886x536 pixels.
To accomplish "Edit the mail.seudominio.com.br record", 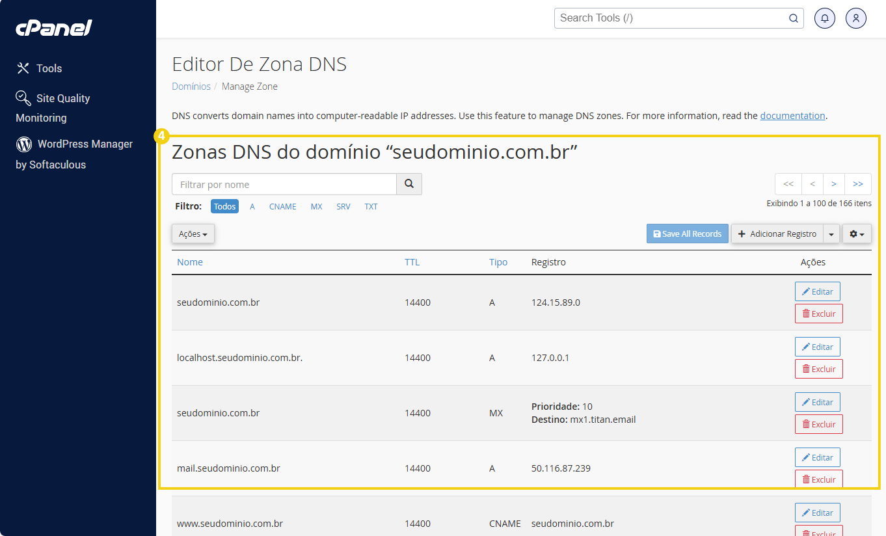I will (x=818, y=457).
